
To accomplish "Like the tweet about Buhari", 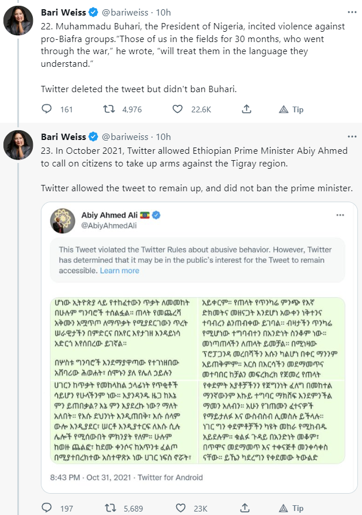I will tap(180, 109).
